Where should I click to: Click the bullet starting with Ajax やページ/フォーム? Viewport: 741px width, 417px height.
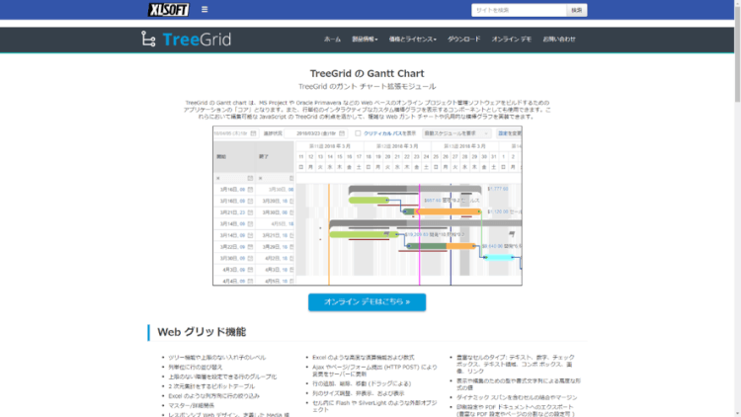click(374, 371)
